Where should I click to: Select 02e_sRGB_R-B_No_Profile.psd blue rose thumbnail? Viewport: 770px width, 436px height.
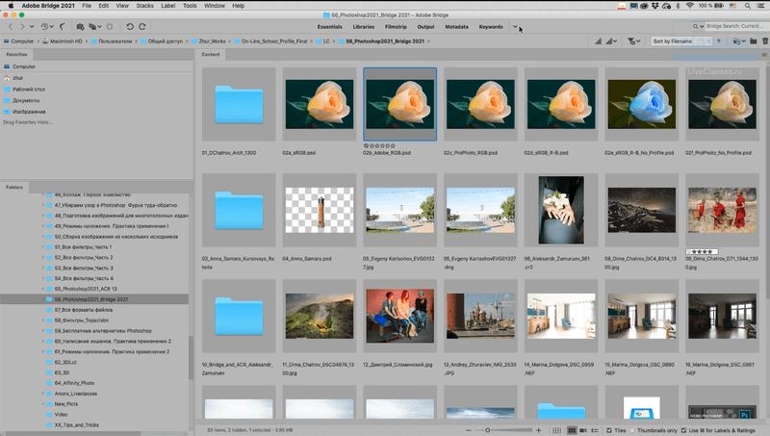tap(641, 104)
